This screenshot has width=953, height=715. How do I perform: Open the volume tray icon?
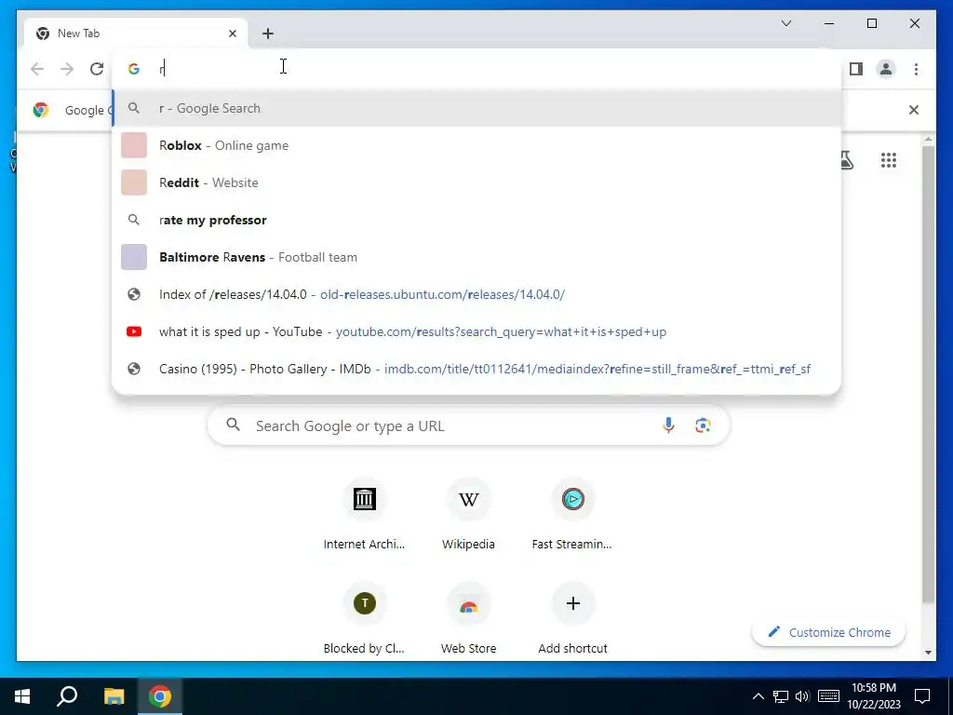point(802,696)
